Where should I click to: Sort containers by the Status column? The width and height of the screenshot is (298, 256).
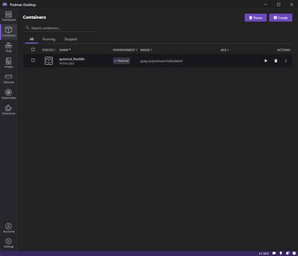click(48, 50)
